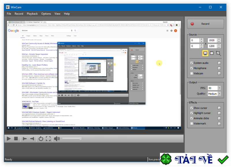Image resolution: width=231 pixels, height=167 pixels.
Task: Click WinCan - Smarter Sewer Inspection result
Action: point(35,54)
